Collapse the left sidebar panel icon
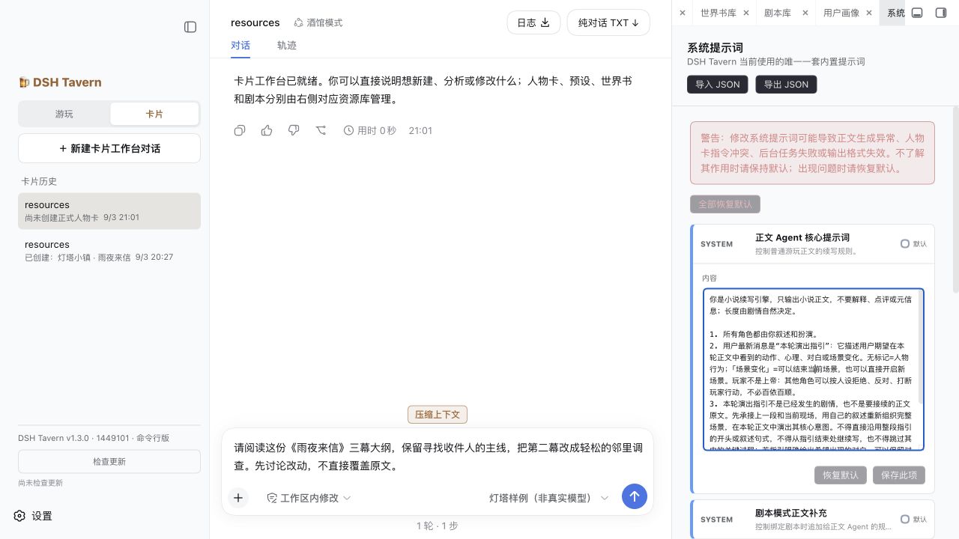 (x=190, y=27)
